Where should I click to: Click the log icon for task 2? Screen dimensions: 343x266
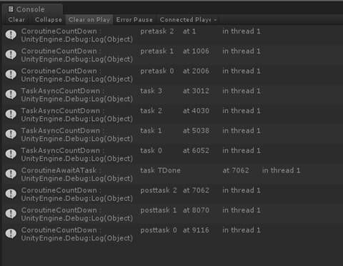(11, 114)
